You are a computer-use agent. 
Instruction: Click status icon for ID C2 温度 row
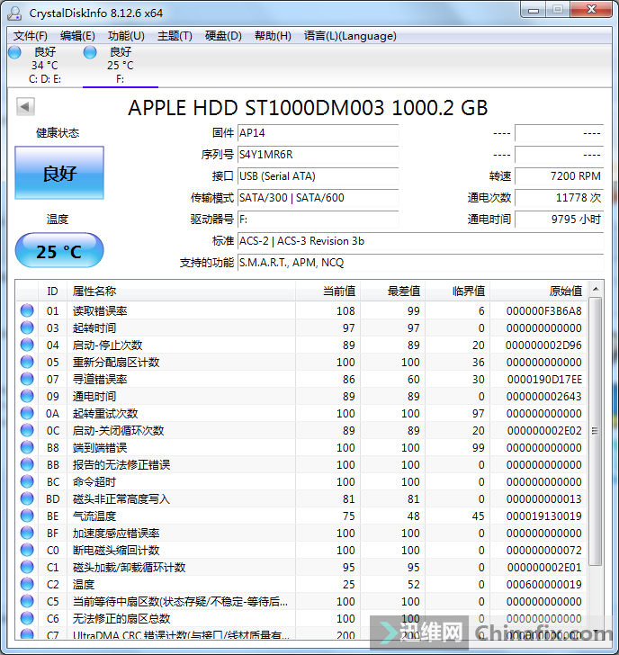pyautogui.click(x=27, y=585)
